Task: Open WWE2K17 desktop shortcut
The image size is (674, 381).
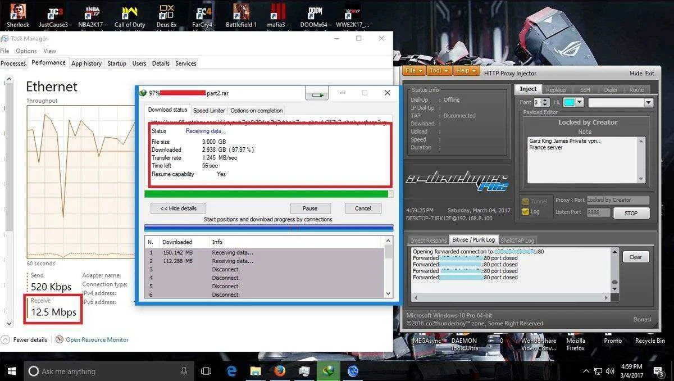Action: pyautogui.click(x=353, y=15)
